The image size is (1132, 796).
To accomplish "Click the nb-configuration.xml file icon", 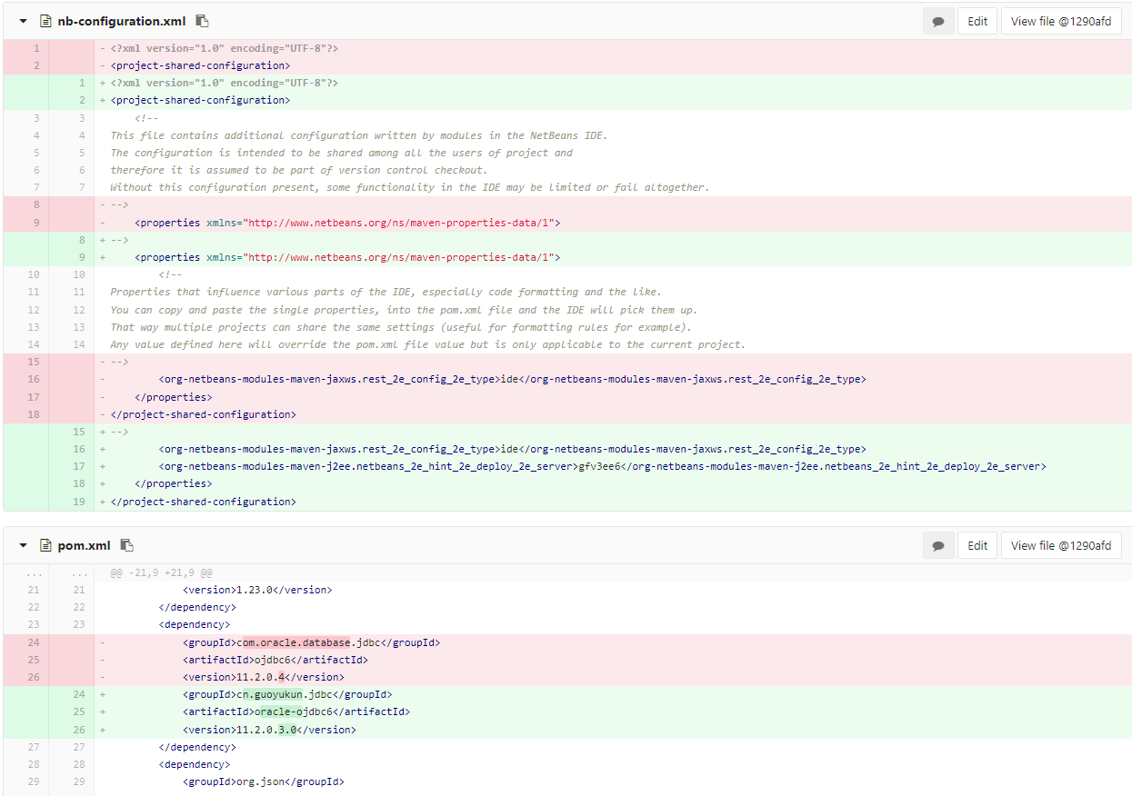I will click(x=45, y=21).
